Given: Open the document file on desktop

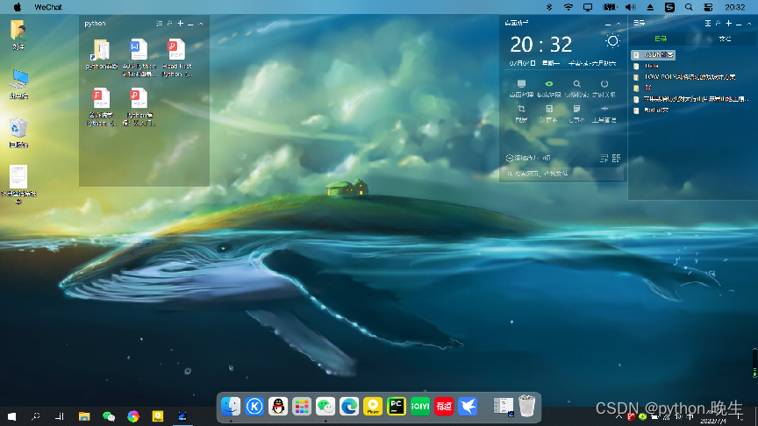Looking at the screenshot, I should pos(18,183).
